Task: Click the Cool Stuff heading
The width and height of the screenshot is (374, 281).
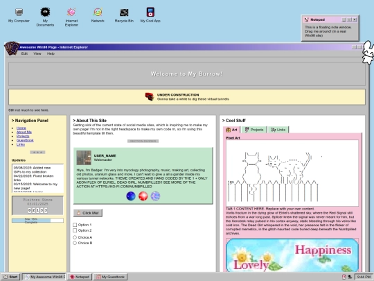Action: 234,121
